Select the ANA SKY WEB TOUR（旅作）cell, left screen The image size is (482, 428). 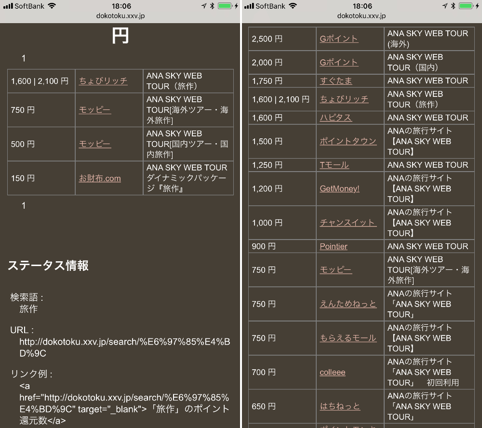188,81
